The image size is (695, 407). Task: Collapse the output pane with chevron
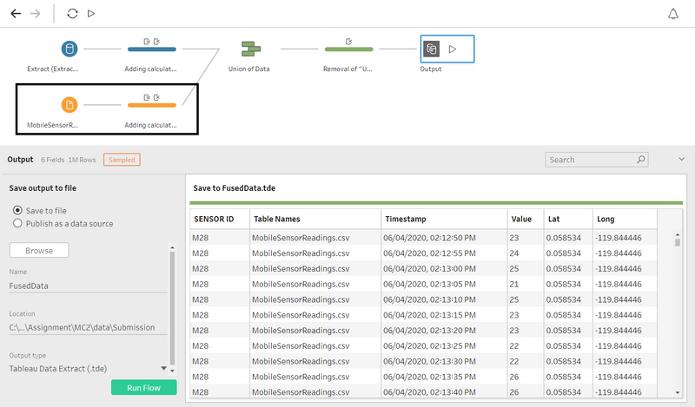(x=682, y=159)
